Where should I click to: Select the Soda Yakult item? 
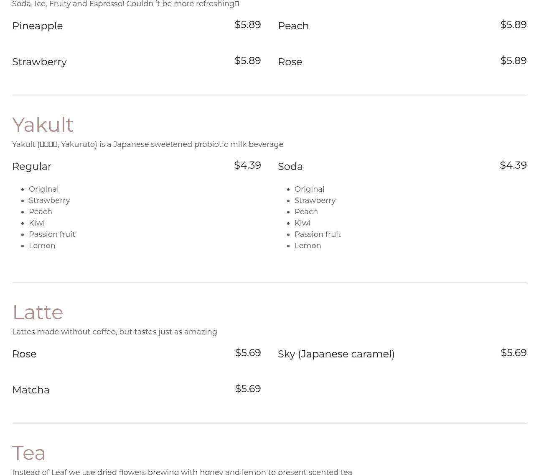290,167
